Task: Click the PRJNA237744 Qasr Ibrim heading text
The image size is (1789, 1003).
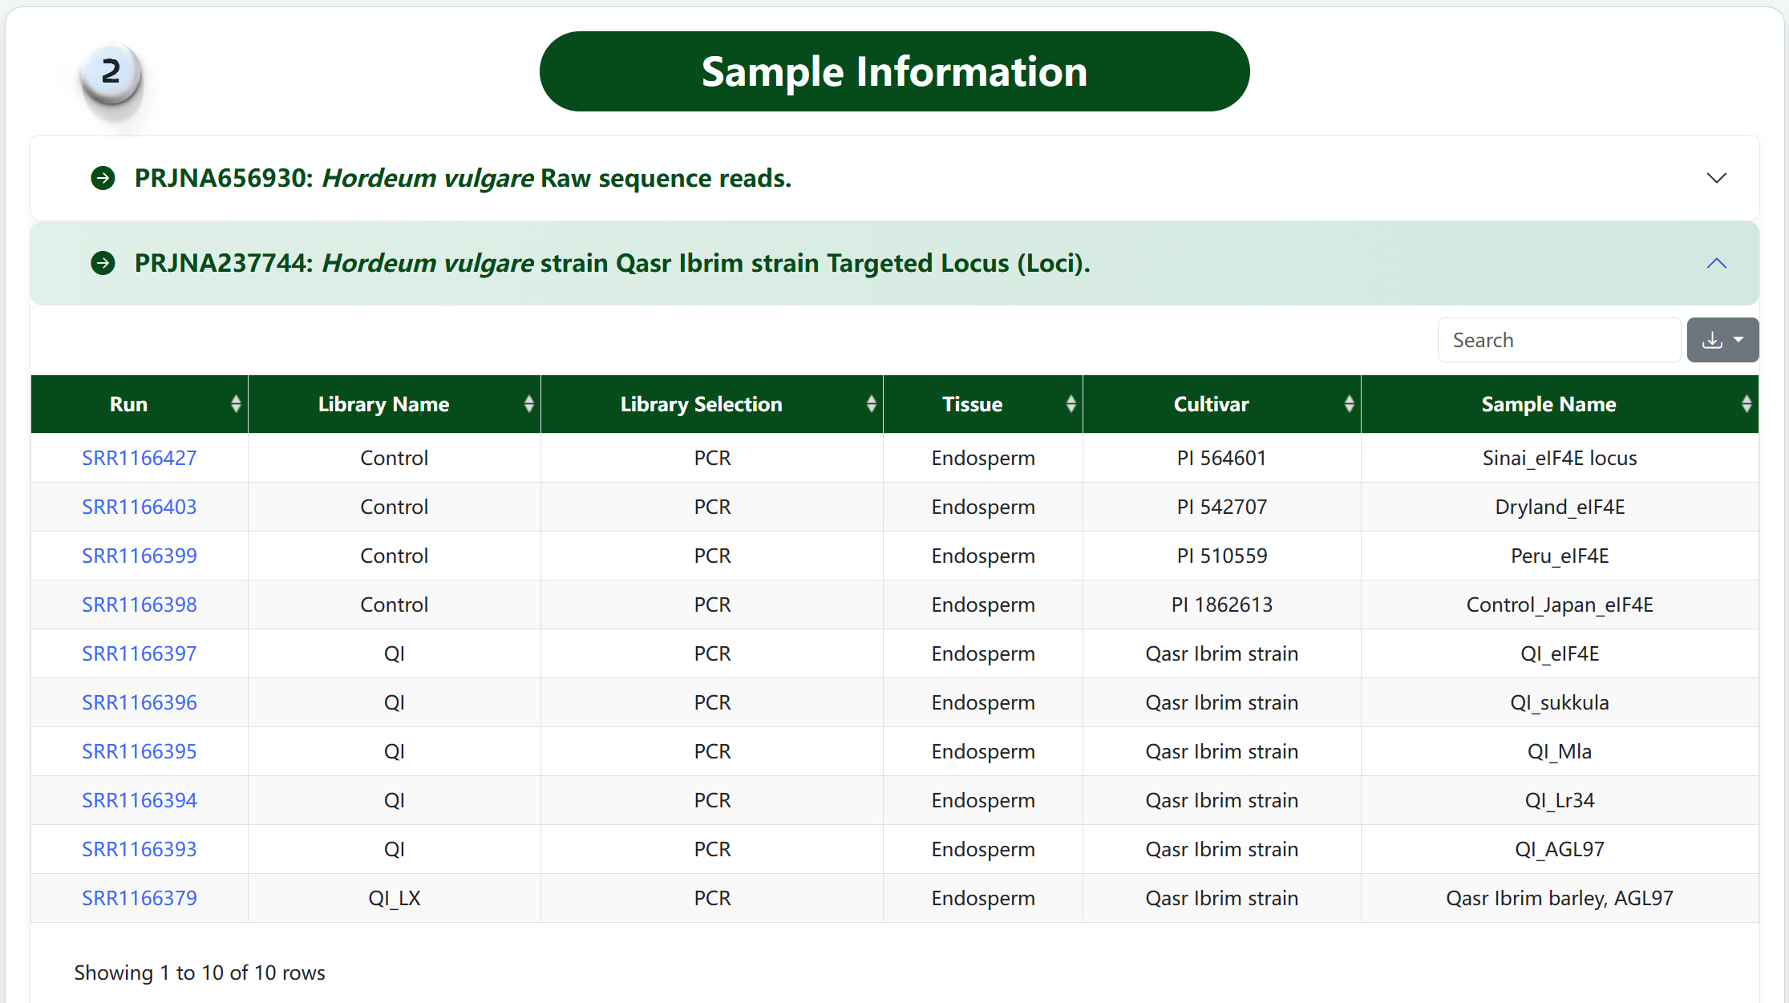Action: [613, 263]
